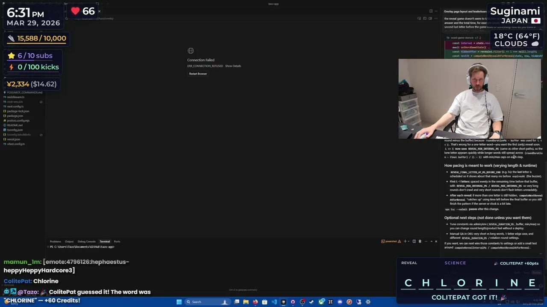Screen dimensions: 547x307
Task: Open README.md file
Action: pyautogui.click(x=15, y=125)
